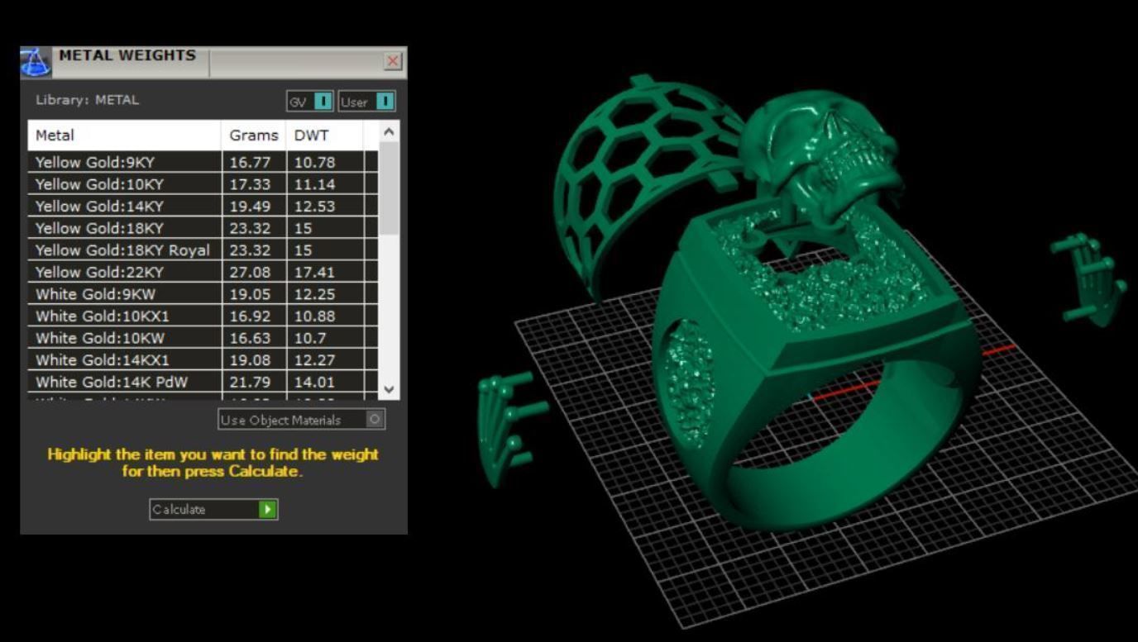Select the White Gold:9KW row
This screenshot has width=1138, height=642.
tap(203, 293)
